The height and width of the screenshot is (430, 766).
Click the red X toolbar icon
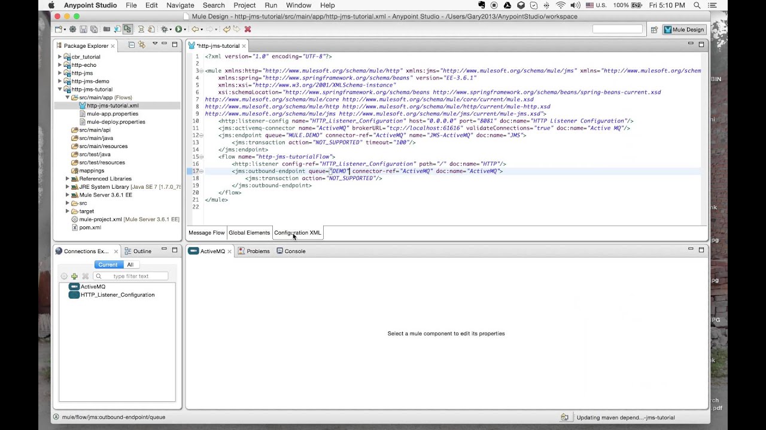[x=248, y=29]
